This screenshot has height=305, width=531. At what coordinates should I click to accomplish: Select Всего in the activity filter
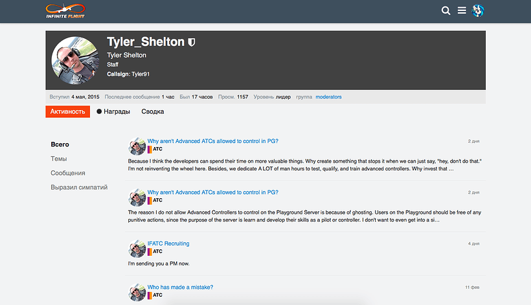point(60,144)
